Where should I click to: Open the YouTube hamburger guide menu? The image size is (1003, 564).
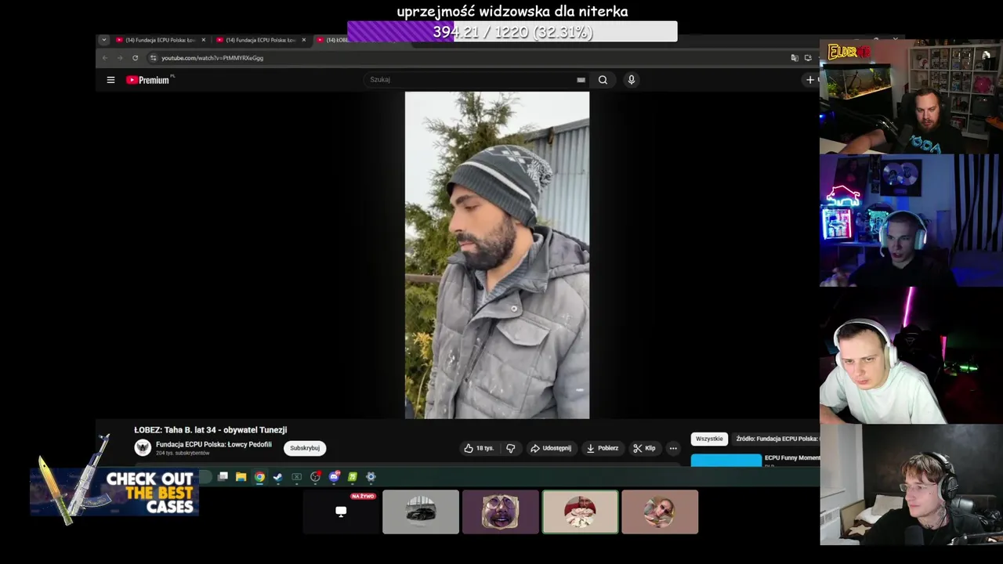[110, 80]
